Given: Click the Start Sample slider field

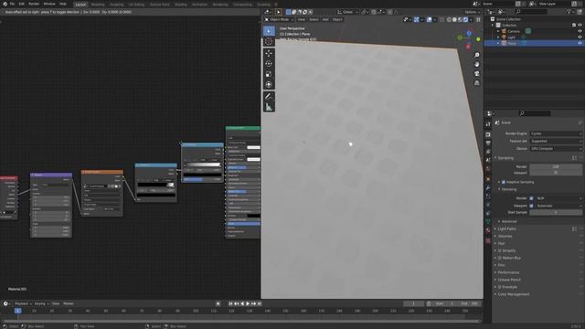Looking at the screenshot, I should [556, 212].
